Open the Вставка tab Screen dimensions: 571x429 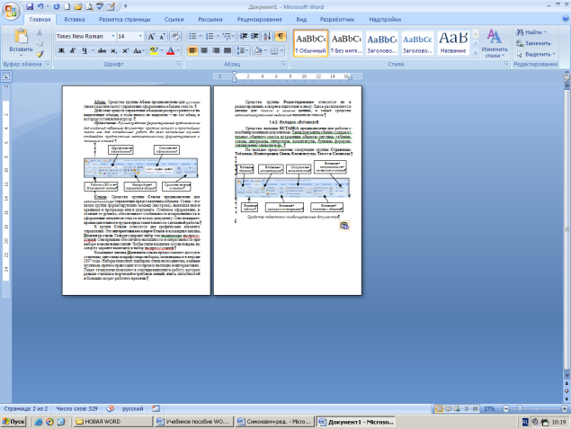[75, 19]
